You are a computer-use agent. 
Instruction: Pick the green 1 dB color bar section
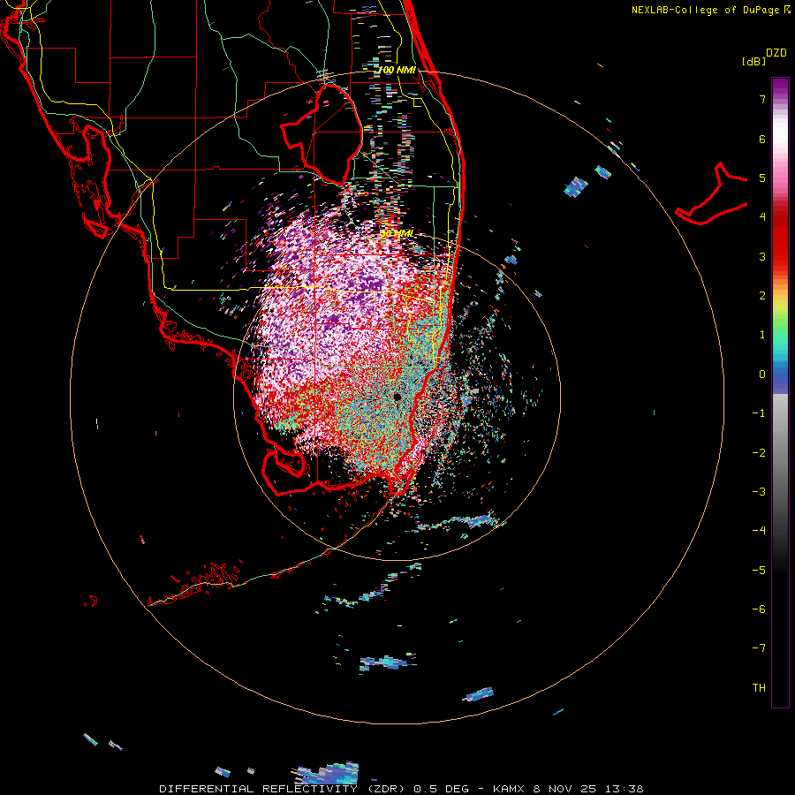click(x=780, y=335)
